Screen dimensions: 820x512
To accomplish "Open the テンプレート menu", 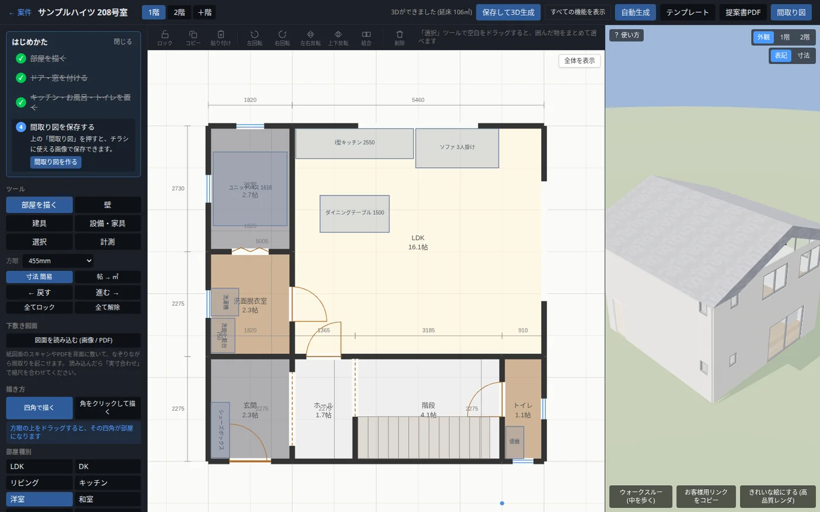I will (x=687, y=12).
